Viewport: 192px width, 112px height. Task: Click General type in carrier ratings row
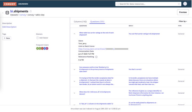[181, 34]
